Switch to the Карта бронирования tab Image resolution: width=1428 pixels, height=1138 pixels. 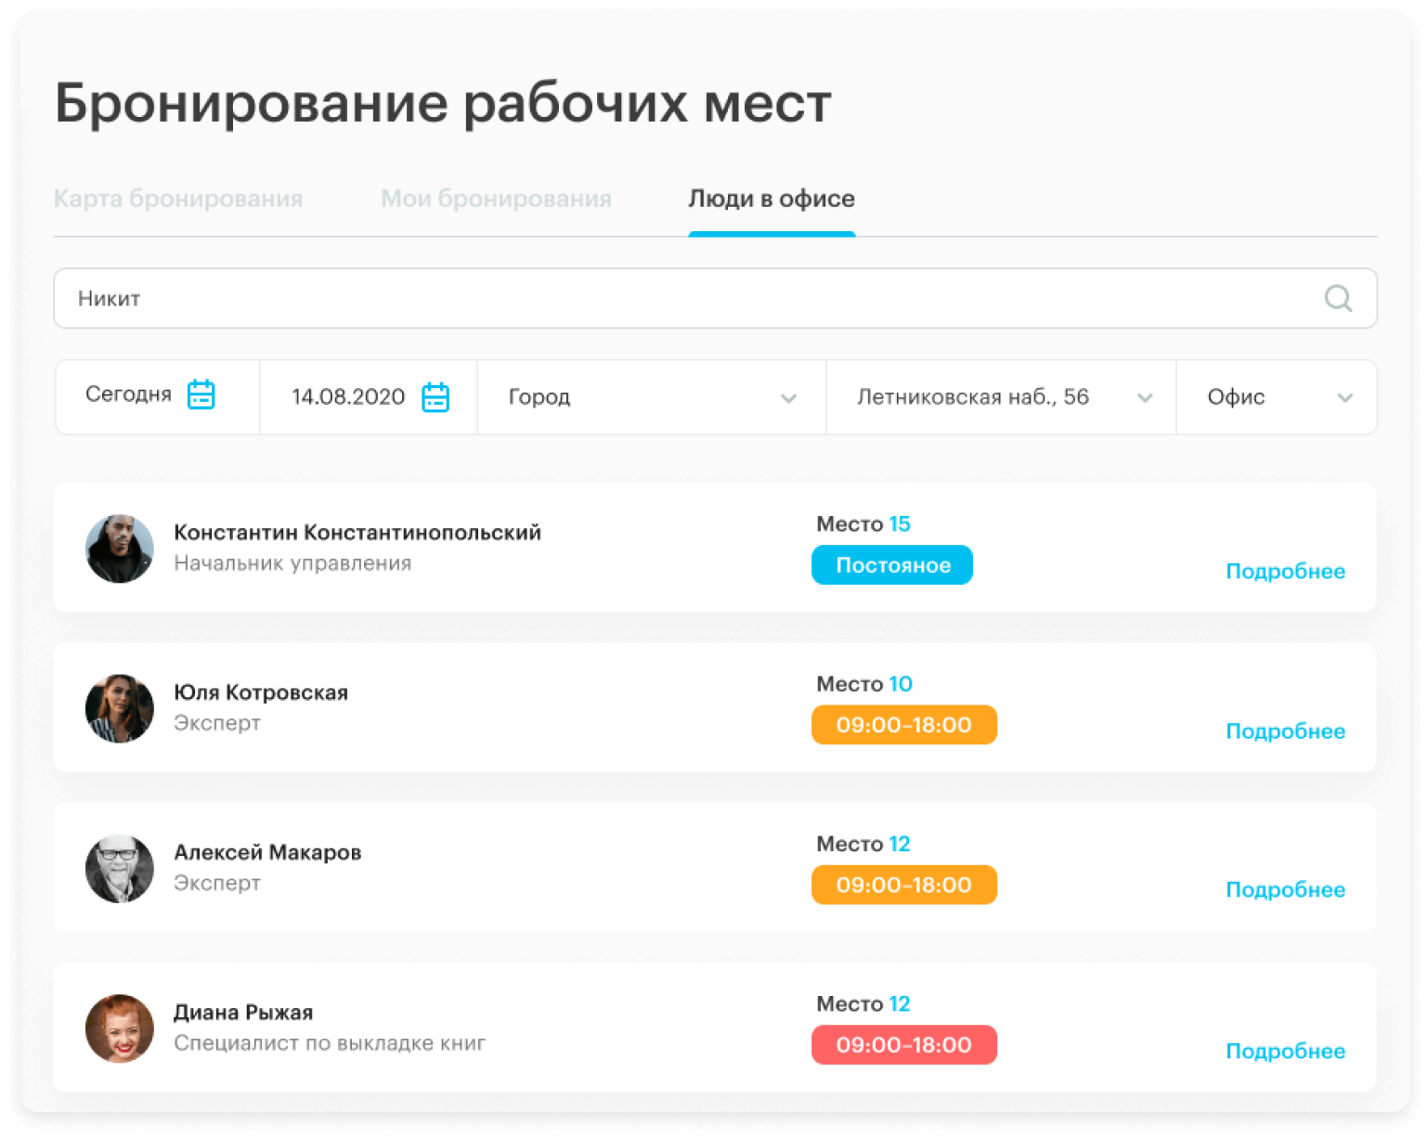click(x=178, y=198)
